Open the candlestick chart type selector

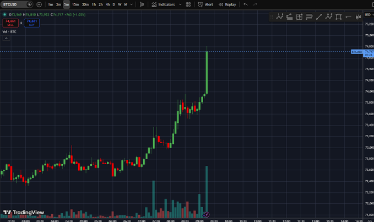[142, 4]
